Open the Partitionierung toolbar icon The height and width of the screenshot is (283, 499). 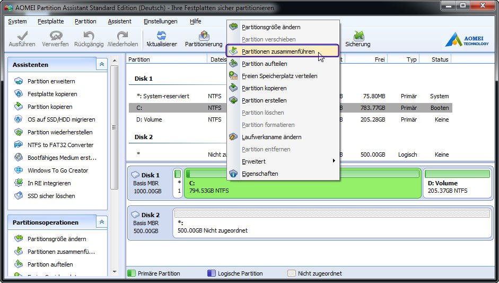[x=204, y=36]
